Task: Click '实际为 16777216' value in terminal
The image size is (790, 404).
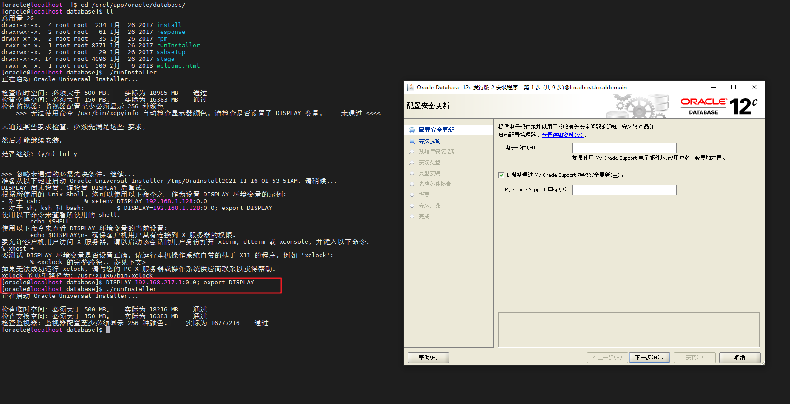Action: click(x=213, y=323)
